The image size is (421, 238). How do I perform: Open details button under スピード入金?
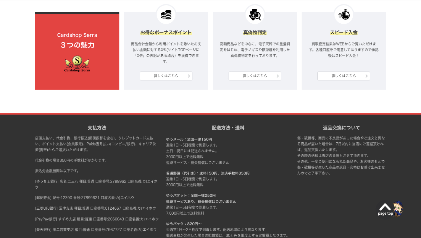pos(344,76)
